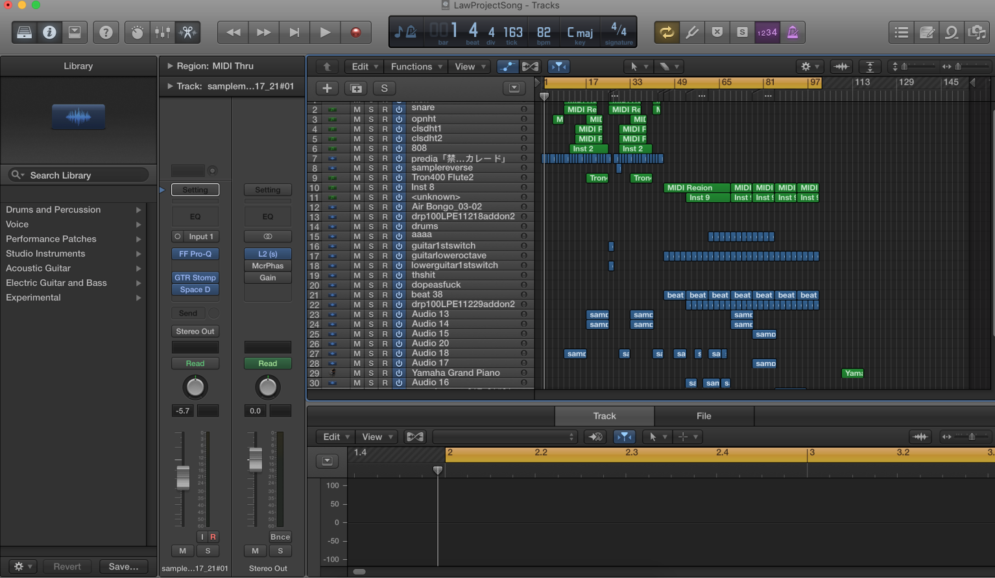Go to beginning with transport button

click(x=294, y=32)
